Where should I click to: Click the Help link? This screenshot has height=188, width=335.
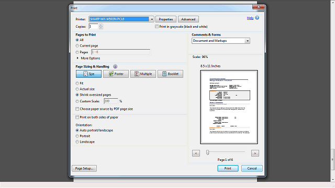click(x=250, y=18)
